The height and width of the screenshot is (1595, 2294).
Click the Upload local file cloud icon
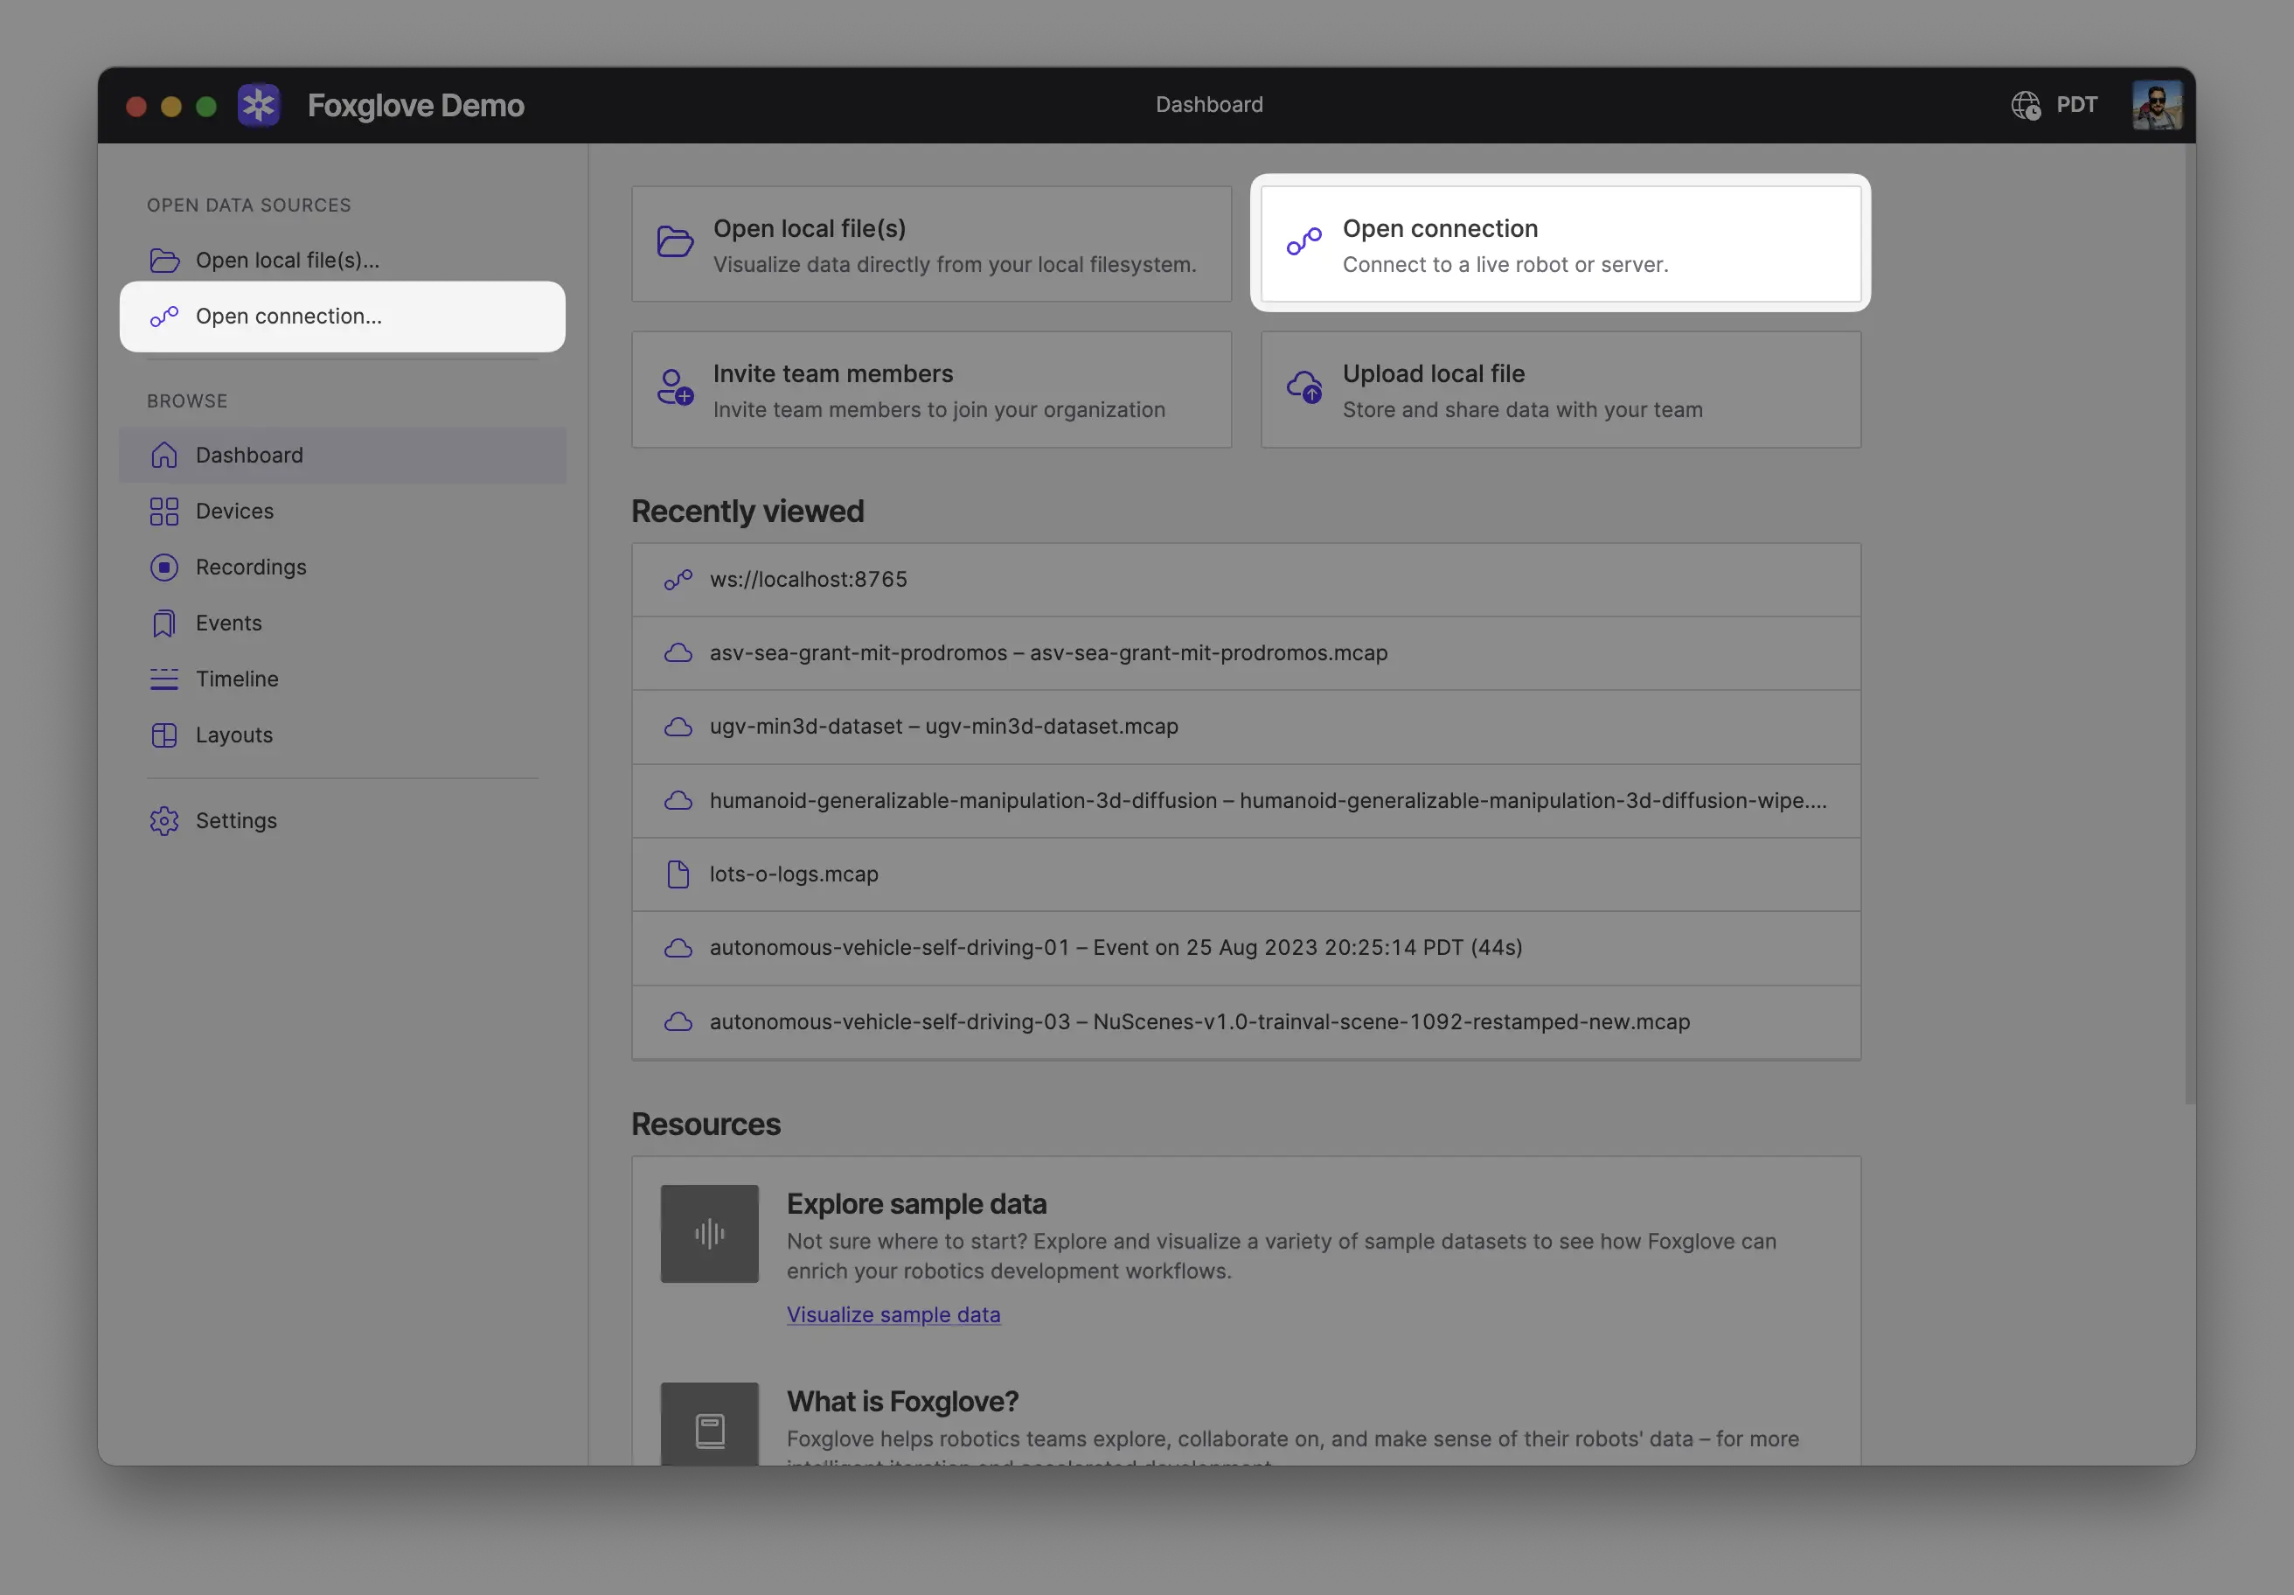pyautogui.click(x=1303, y=387)
